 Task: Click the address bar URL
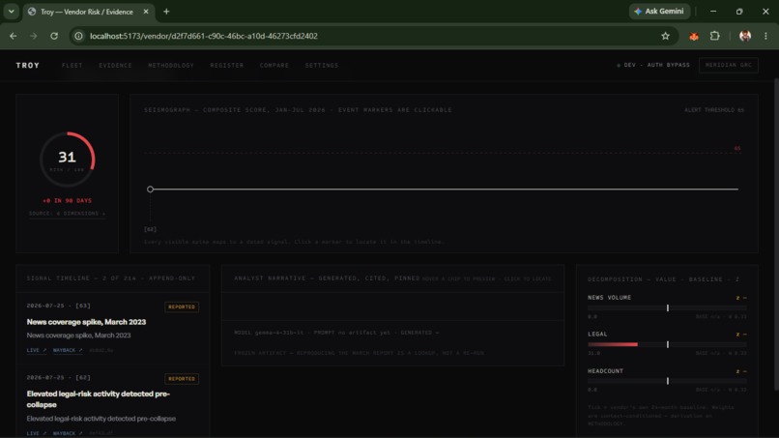pos(204,36)
